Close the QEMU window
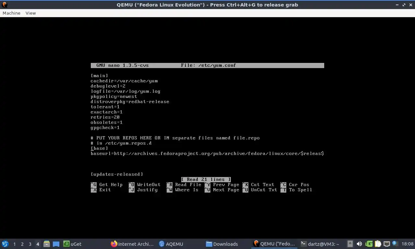The height and width of the screenshot is (249, 415). (410, 5)
